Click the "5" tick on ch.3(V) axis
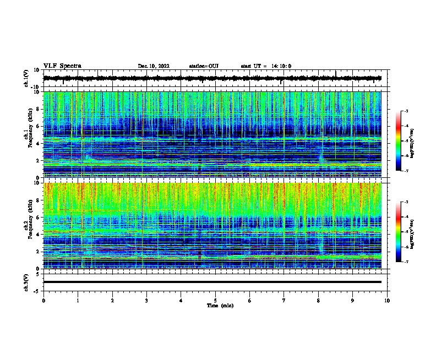436x337 pixels. click(39, 274)
